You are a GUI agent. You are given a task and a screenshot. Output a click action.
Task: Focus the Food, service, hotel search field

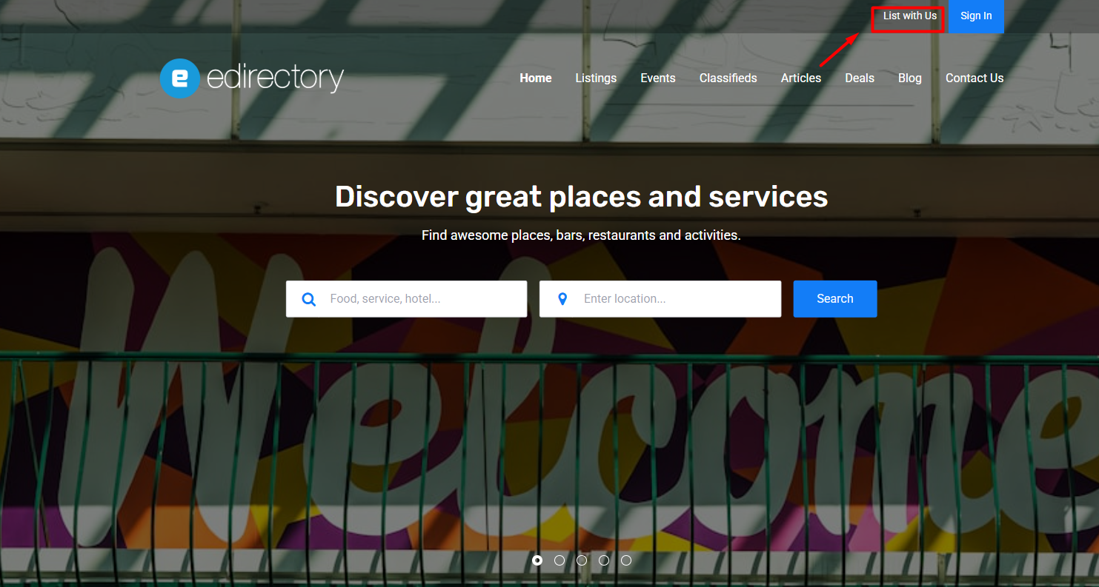pyautogui.click(x=407, y=299)
